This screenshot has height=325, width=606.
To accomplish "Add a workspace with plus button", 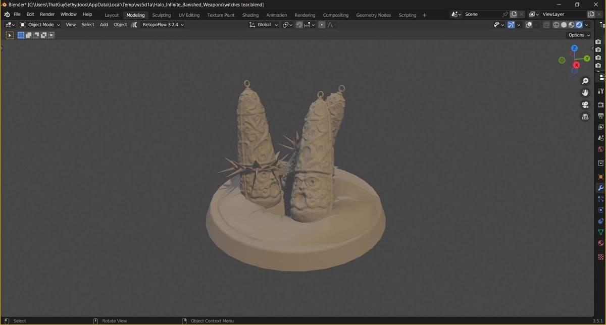I will [424, 15].
